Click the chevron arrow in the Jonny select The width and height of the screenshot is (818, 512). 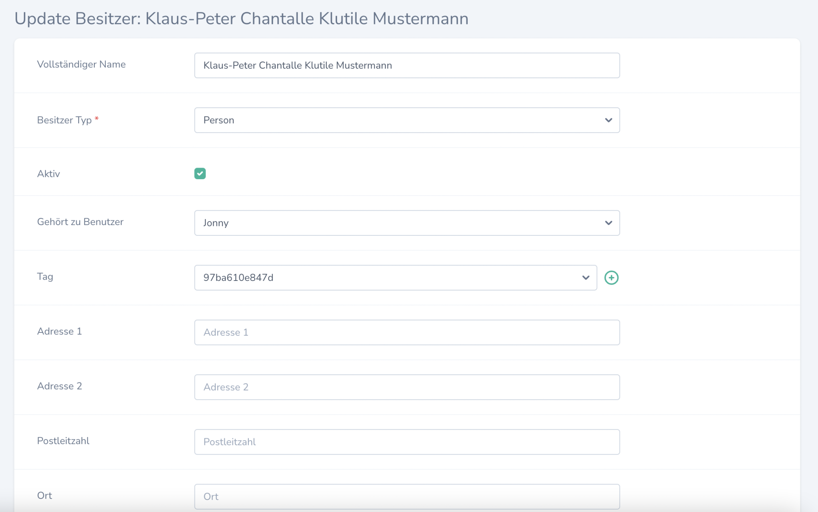[x=608, y=223]
